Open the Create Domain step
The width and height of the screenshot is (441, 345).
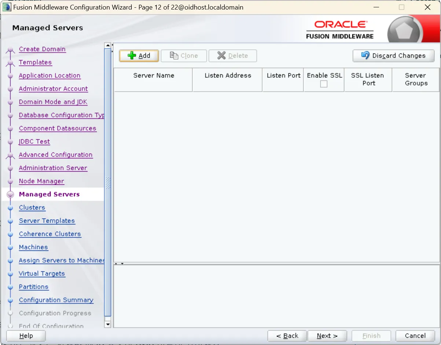click(x=42, y=49)
